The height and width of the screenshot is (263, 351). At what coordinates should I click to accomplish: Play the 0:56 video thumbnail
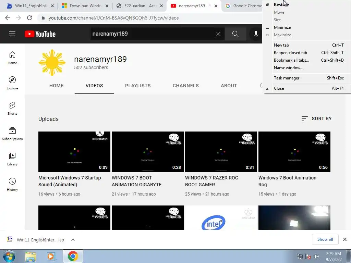[294, 152]
